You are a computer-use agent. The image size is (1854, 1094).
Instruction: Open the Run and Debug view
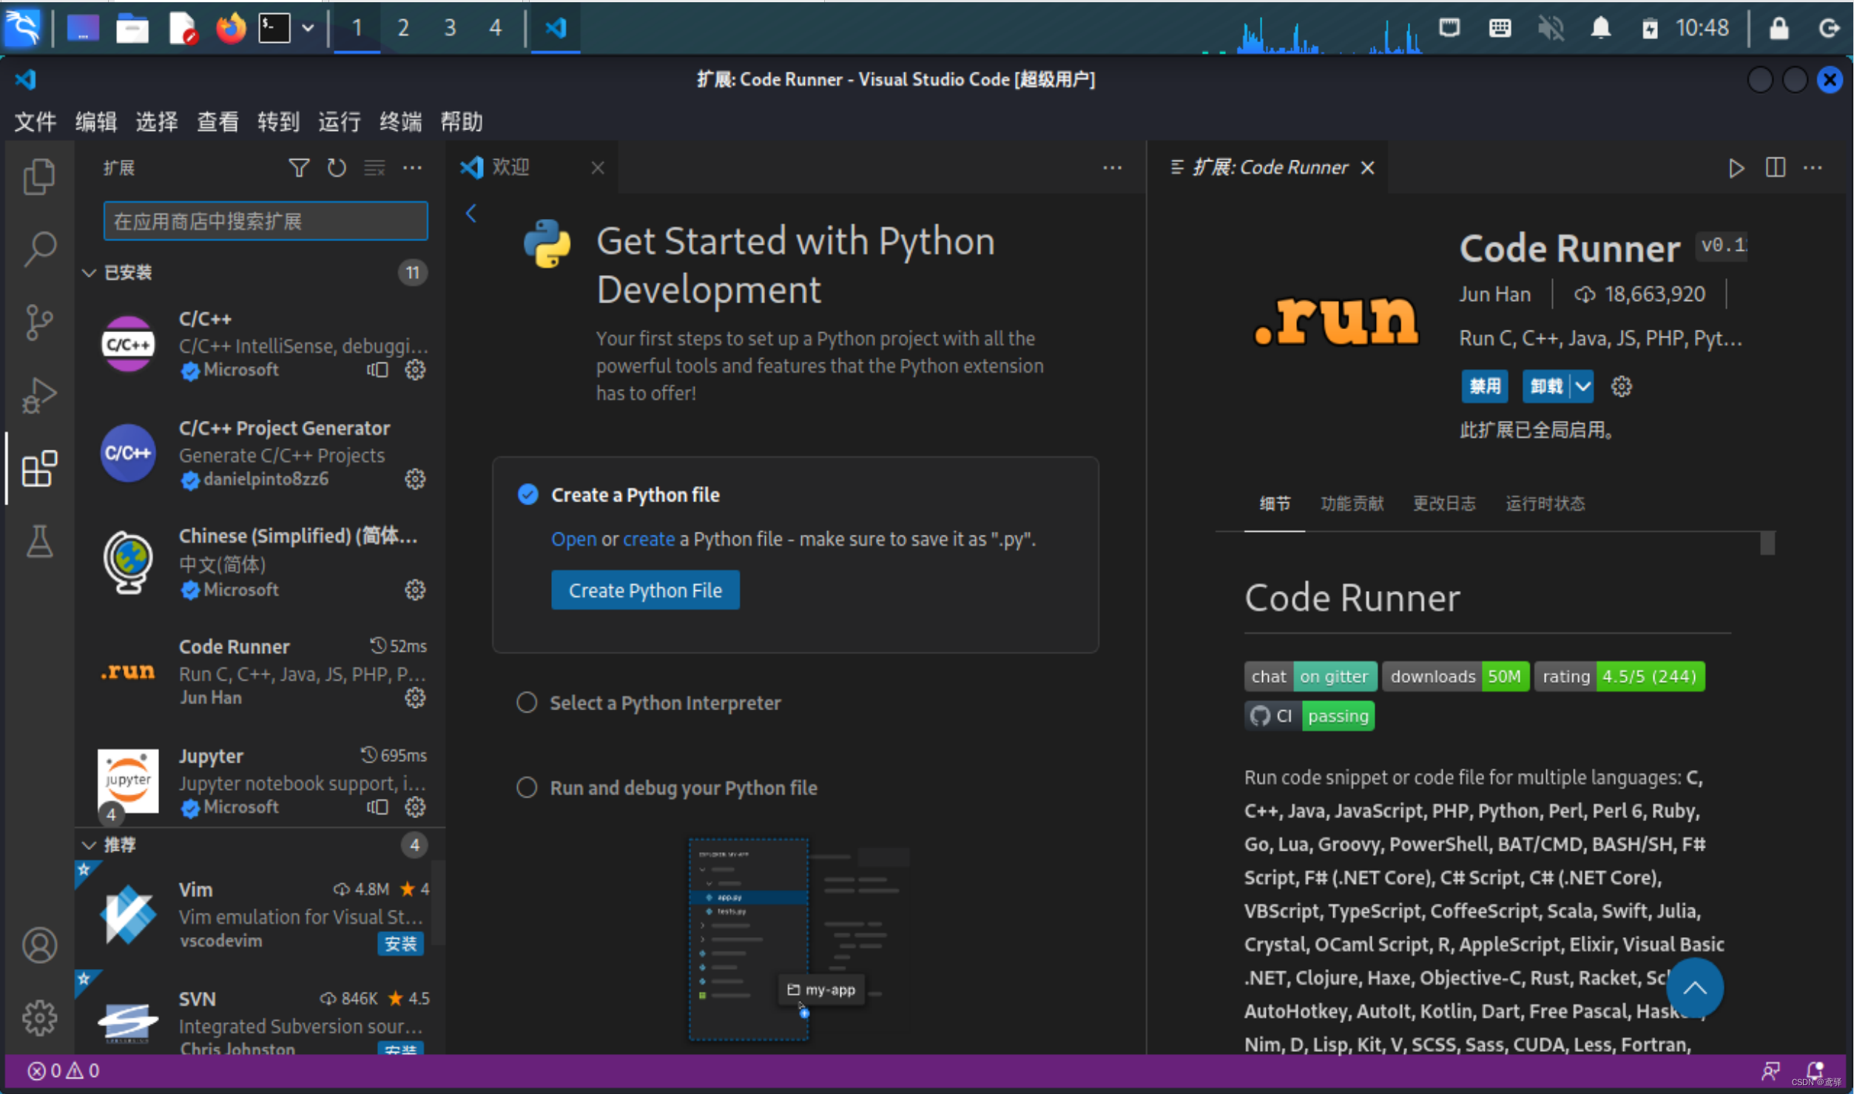pos(39,394)
